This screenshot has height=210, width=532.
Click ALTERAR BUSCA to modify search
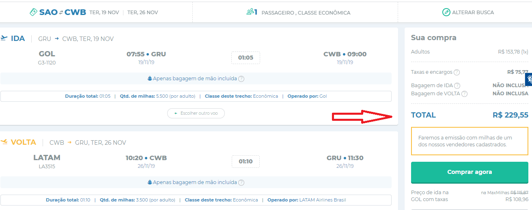pyautogui.click(x=468, y=13)
